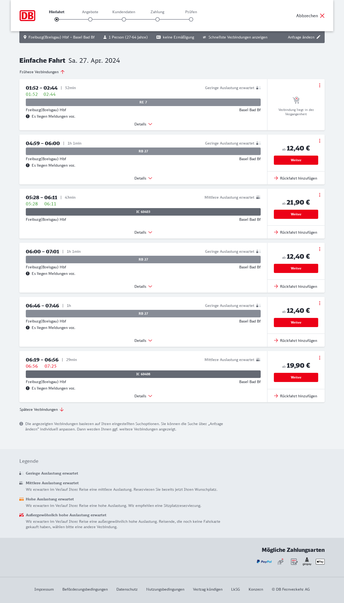Click Weiter for the 21,90 € connection
The height and width of the screenshot is (603, 344).
pos(296,214)
